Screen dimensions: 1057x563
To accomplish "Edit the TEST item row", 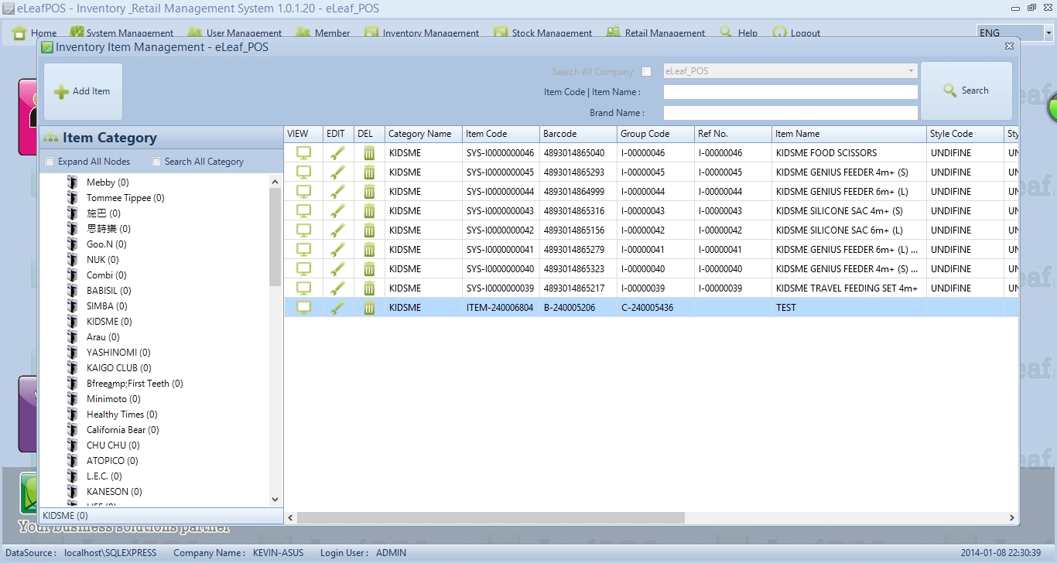I will pyautogui.click(x=337, y=308).
